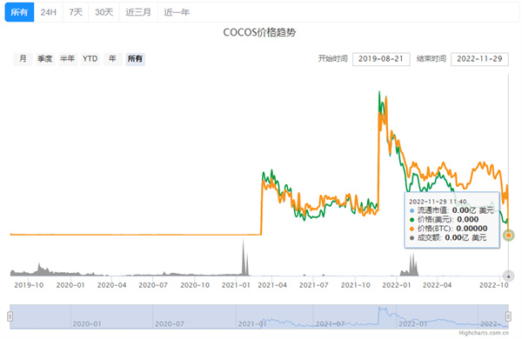522x339 pixels.
Task: Open the 30天 tab
Action: (x=104, y=12)
